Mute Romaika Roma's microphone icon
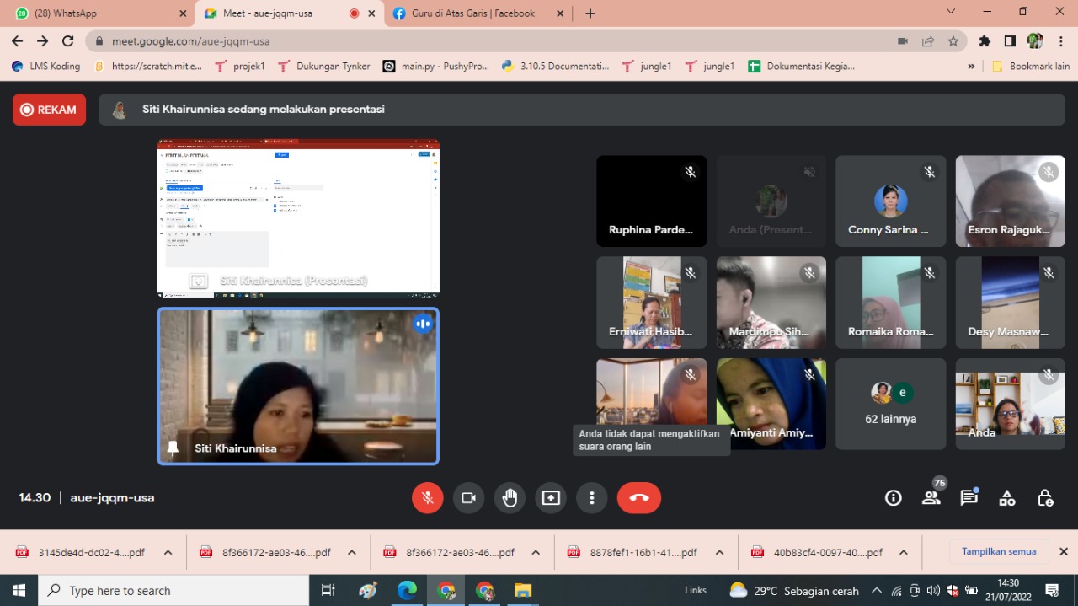 click(x=930, y=273)
